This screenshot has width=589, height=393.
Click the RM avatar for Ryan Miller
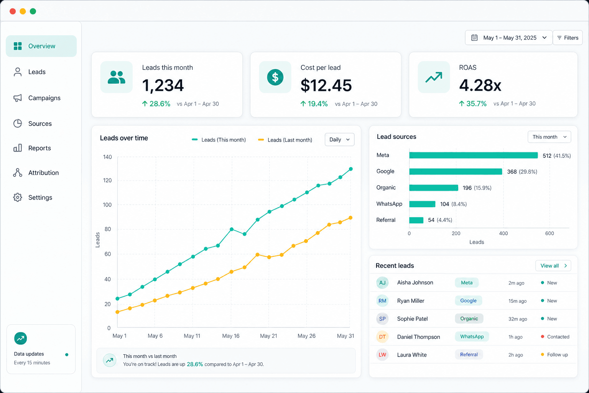click(382, 301)
